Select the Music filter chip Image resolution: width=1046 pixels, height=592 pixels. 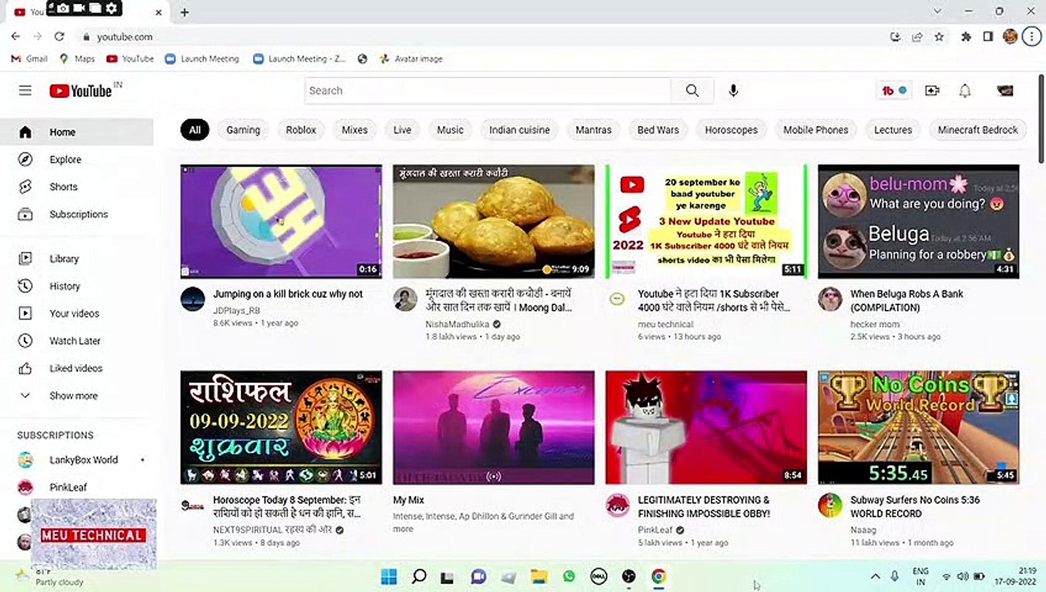[x=450, y=130]
